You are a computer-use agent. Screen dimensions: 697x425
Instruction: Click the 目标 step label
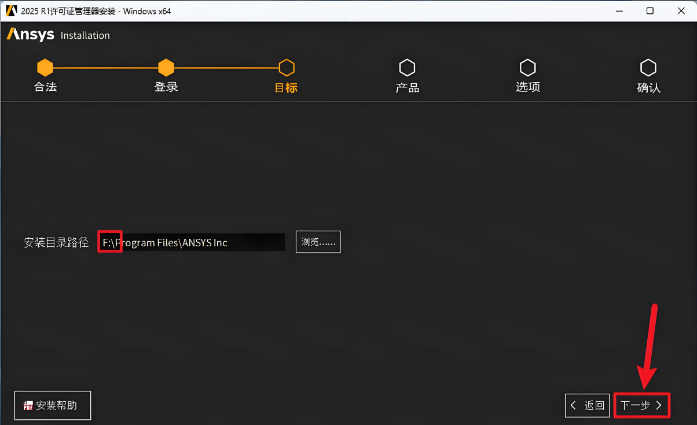click(286, 88)
